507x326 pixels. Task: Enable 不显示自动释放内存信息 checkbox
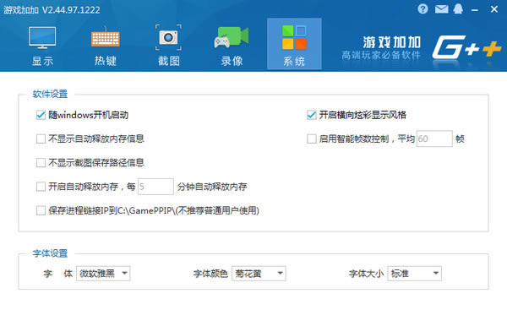pos(41,139)
